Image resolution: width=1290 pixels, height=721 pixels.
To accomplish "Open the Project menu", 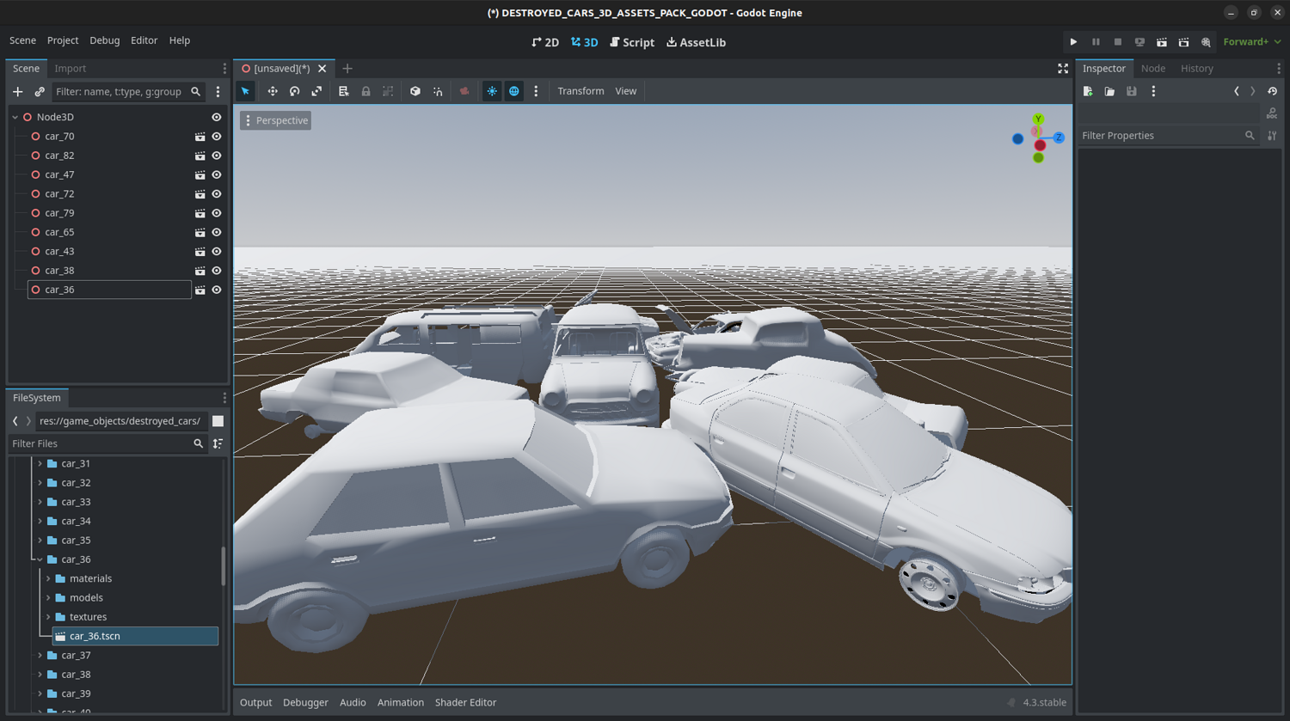I will point(63,40).
